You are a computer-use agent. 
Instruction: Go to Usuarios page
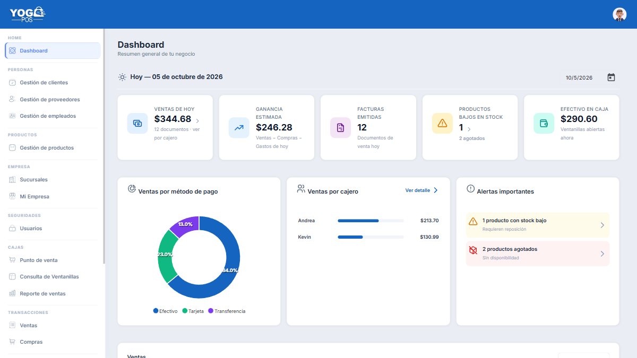53,229
